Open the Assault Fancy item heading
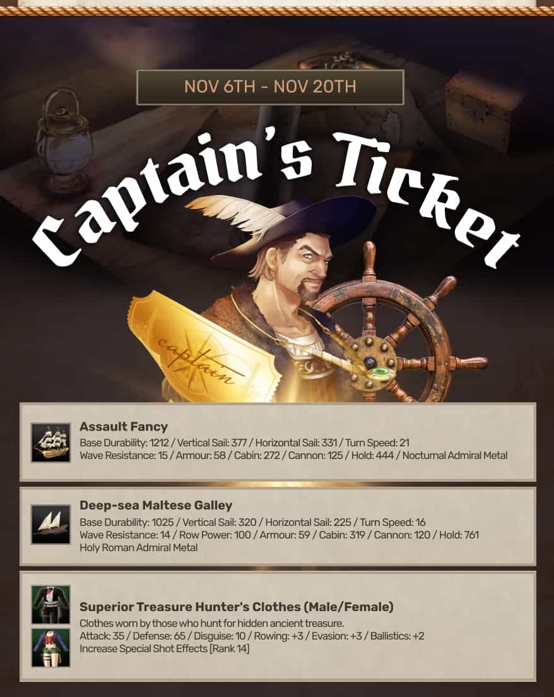 (124, 427)
